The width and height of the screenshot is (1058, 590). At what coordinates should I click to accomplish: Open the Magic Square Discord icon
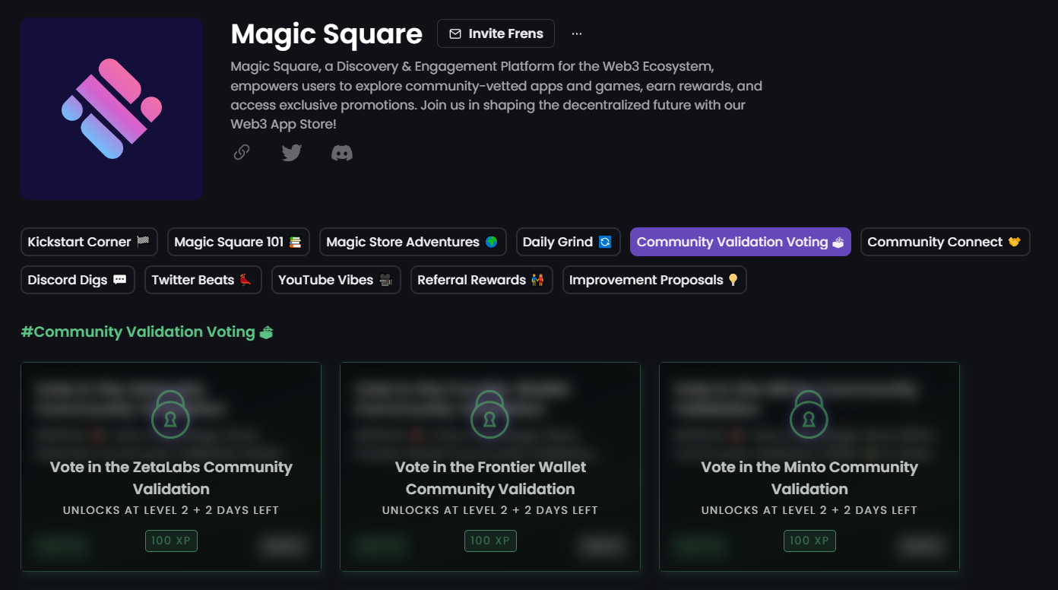(342, 153)
